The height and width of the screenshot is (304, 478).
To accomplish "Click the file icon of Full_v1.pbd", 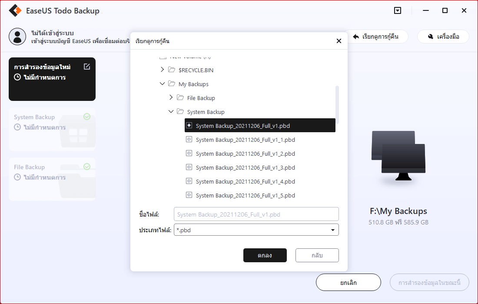I will pyautogui.click(x=189, y=125).
